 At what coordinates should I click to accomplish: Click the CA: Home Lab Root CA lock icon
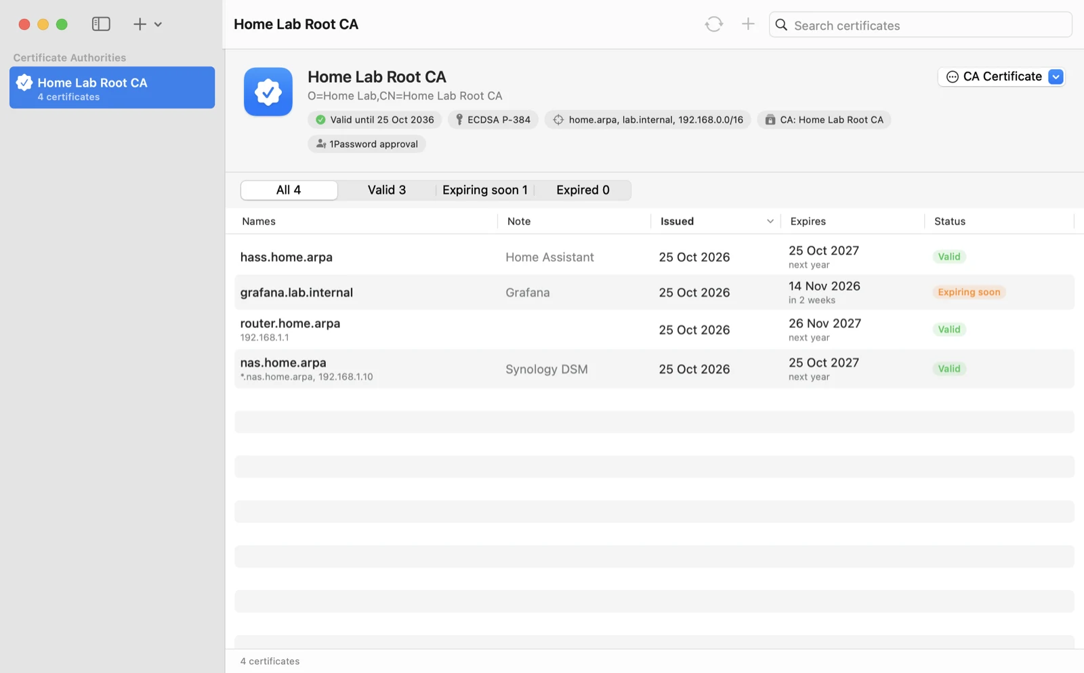click(770, 120)
